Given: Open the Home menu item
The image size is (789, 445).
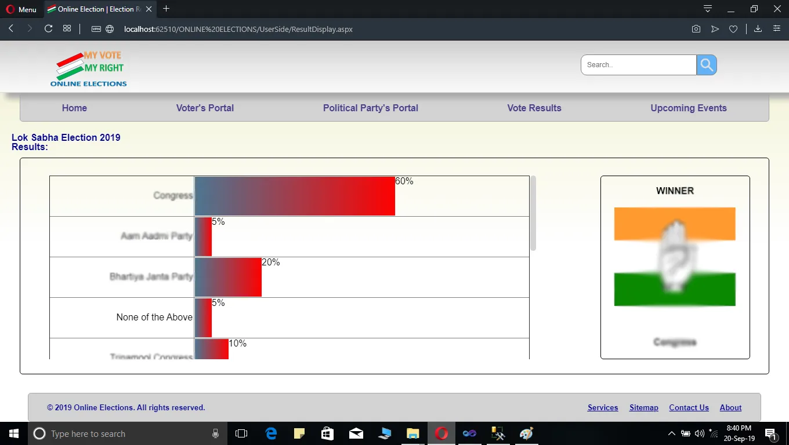Looking at the screenshot, I should click(74, 108).
